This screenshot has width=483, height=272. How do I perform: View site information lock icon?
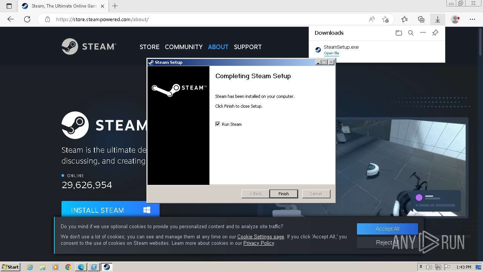point(48,19)
